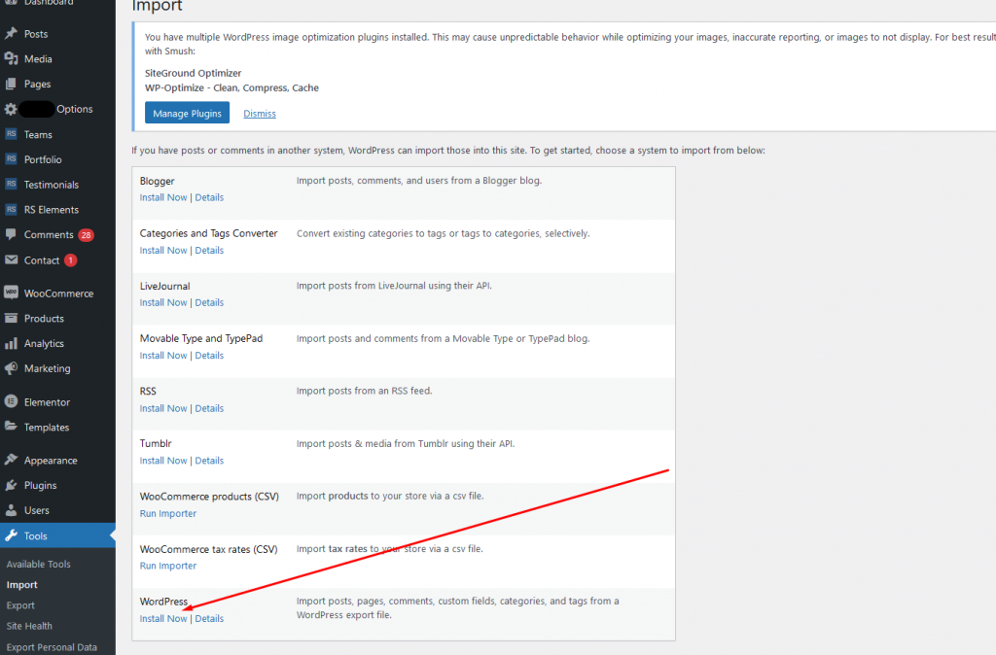Dismiss the image optimization plugins notice
The width and height of the screenshot is (996, 655).
point(259,114)
